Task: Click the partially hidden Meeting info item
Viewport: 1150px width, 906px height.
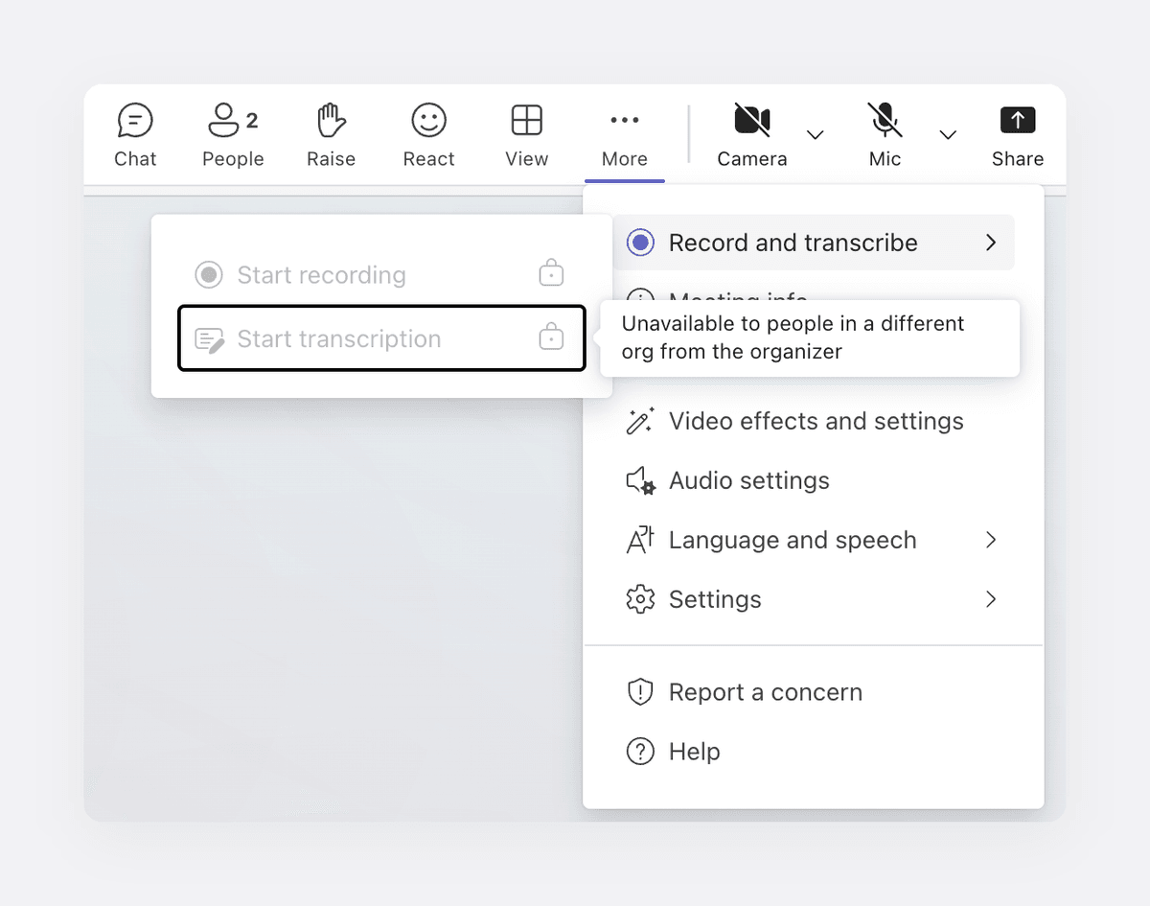Action: pyautogui.click(x=738, y=295)
